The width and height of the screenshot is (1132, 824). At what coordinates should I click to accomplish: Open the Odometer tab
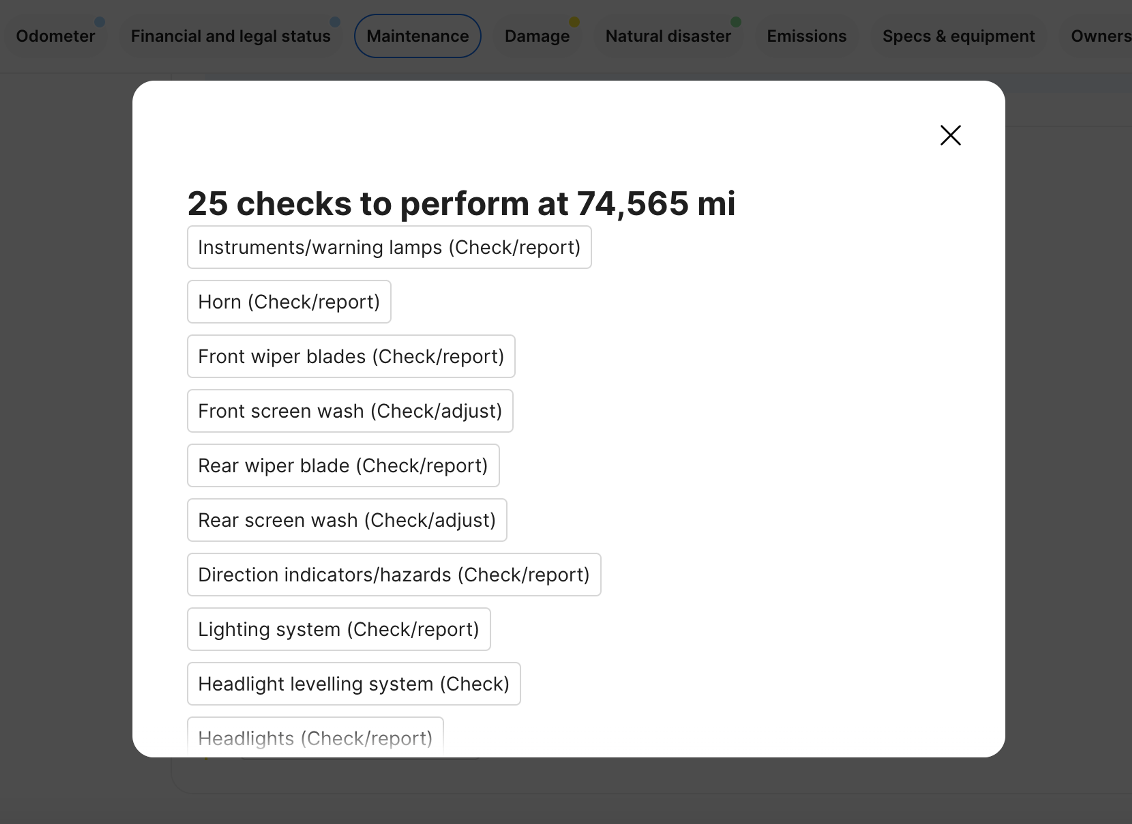(55, 36)
